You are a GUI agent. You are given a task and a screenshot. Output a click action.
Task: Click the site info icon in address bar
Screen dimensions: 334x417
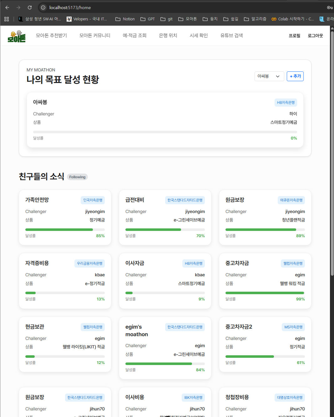click(x=43, y=8)
